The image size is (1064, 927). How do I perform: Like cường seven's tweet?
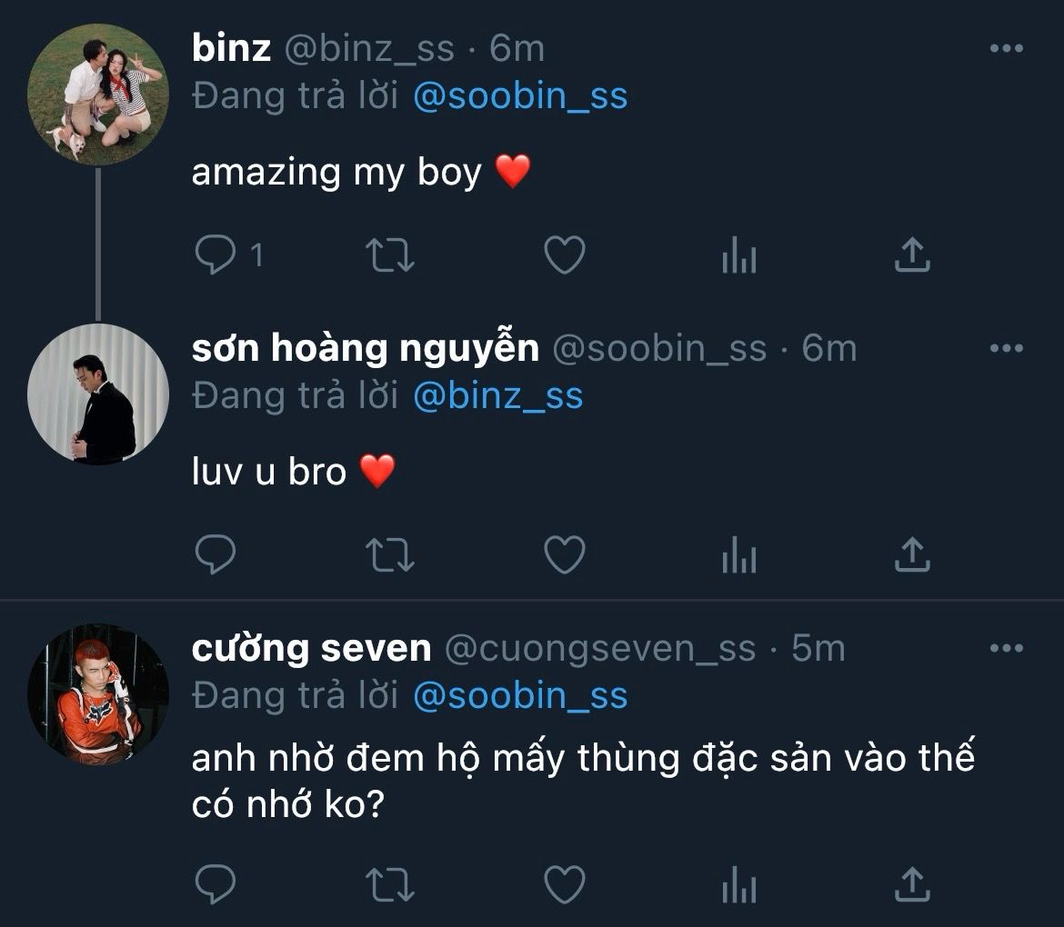pos(564,883)
